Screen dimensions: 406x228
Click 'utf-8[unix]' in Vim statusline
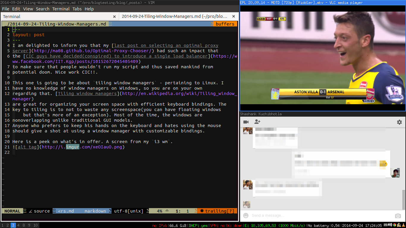[x=129, y=211]
